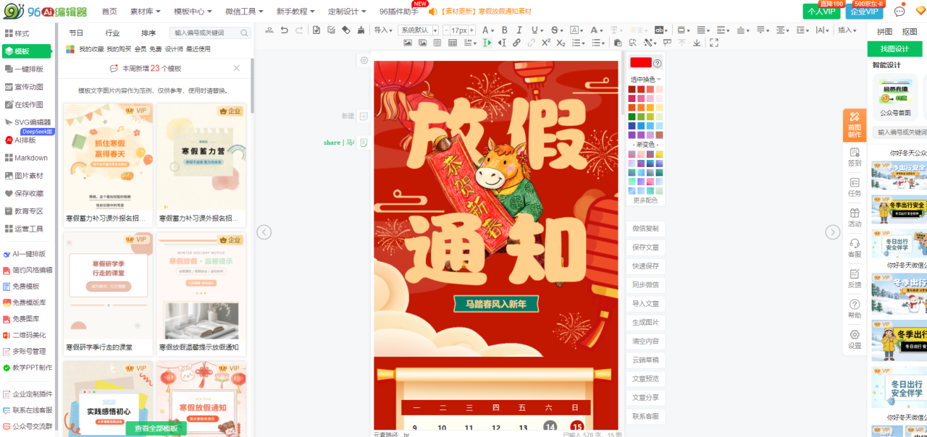Toggle bold formatting with the B icon
Screen dimensions: 927x437
(504, 30)
